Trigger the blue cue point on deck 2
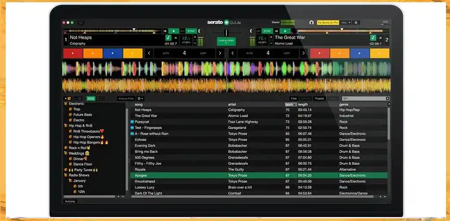The image size is (450, 221). point(360,53)
